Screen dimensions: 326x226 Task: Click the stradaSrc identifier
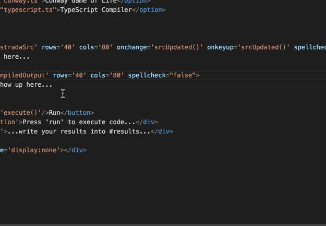tap(18, 47)
